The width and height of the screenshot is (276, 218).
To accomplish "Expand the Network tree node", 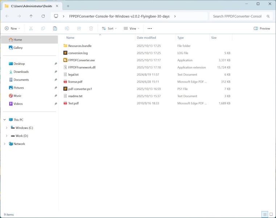I will point(4,144).
